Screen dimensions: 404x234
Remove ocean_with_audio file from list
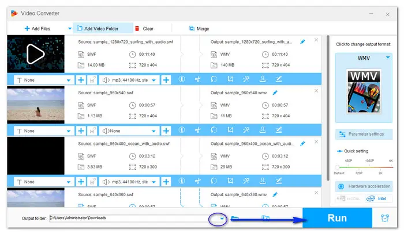click(316, 141)
